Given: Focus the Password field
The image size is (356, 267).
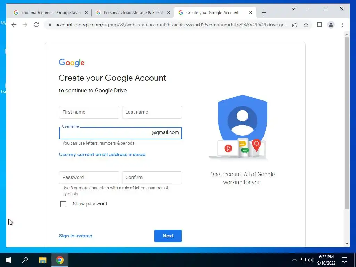Looking at the screenshot, I should 89,178.
